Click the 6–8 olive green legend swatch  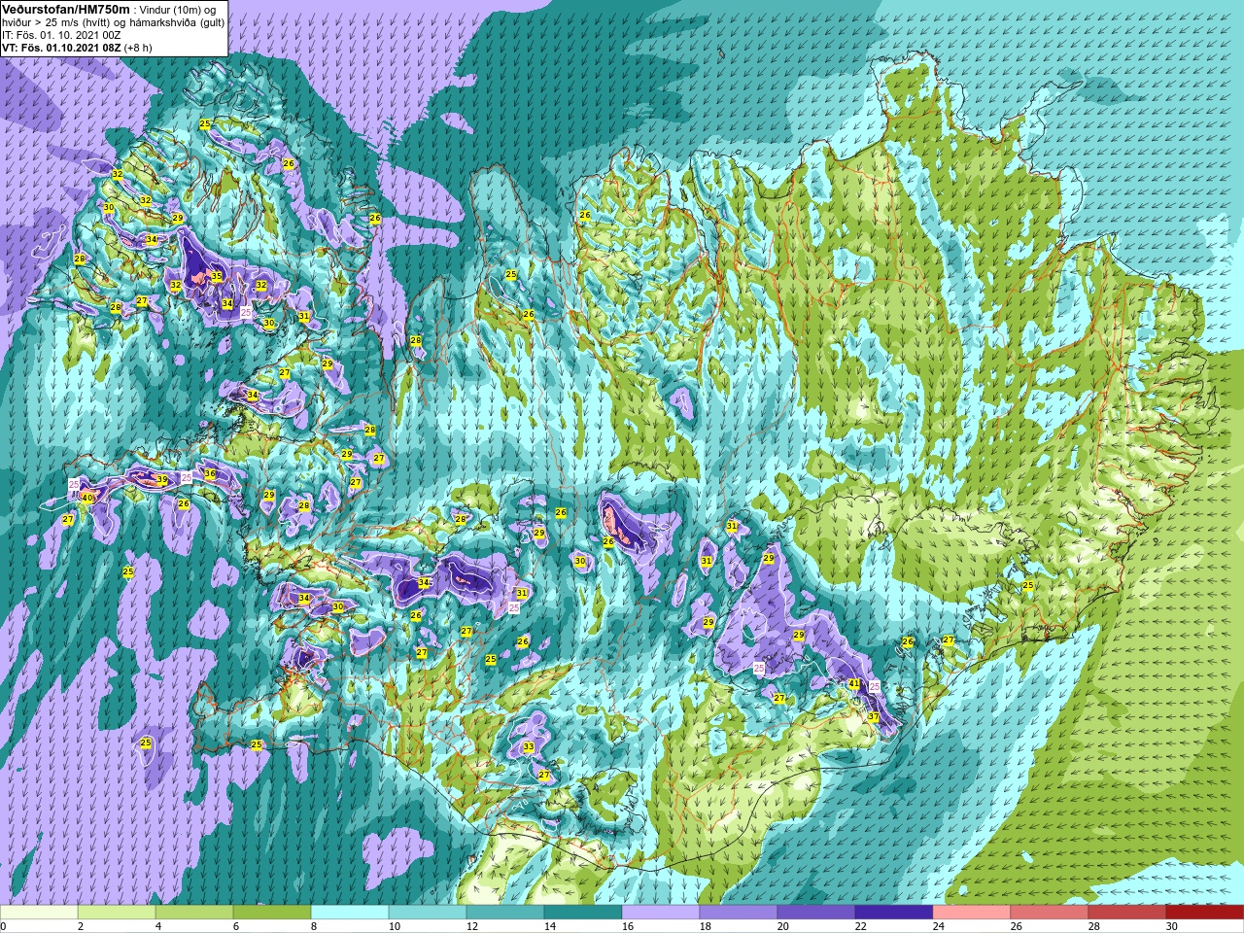pyautogui.click(x=272, y=913)
